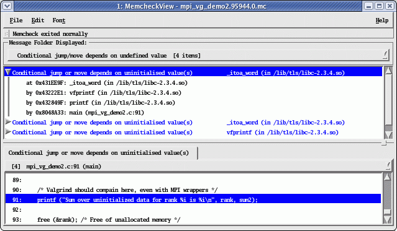
Task: Open the window menu button in title bar
Action: click(x=7, y=6)
